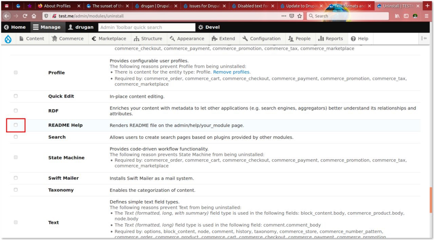This screenshot has width=434, height=240.
Task: Open the browser home page
Action: (x=34, y=16)
